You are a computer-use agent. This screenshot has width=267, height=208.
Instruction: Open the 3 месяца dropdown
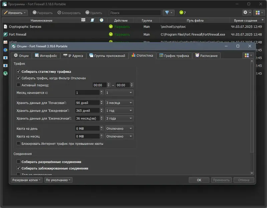(119, 103)
